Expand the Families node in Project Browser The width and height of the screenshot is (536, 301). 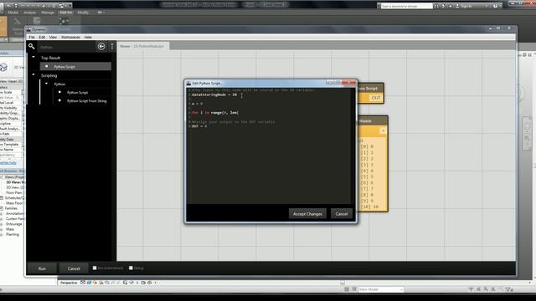point(2,208)
